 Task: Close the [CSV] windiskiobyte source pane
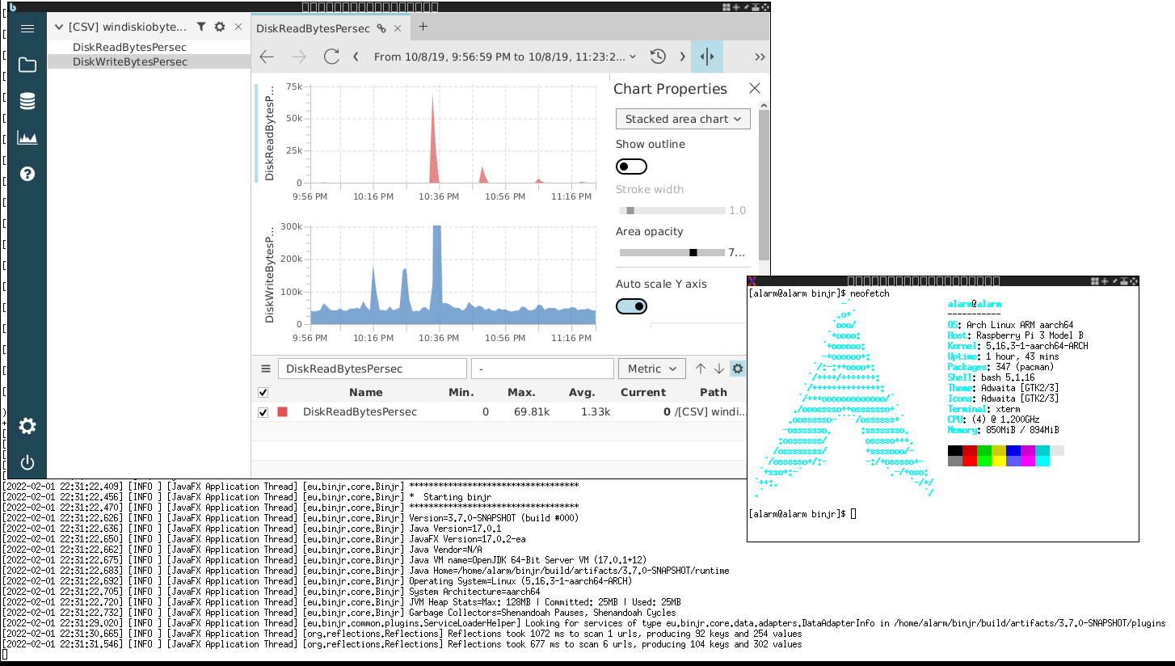[238, 27]
